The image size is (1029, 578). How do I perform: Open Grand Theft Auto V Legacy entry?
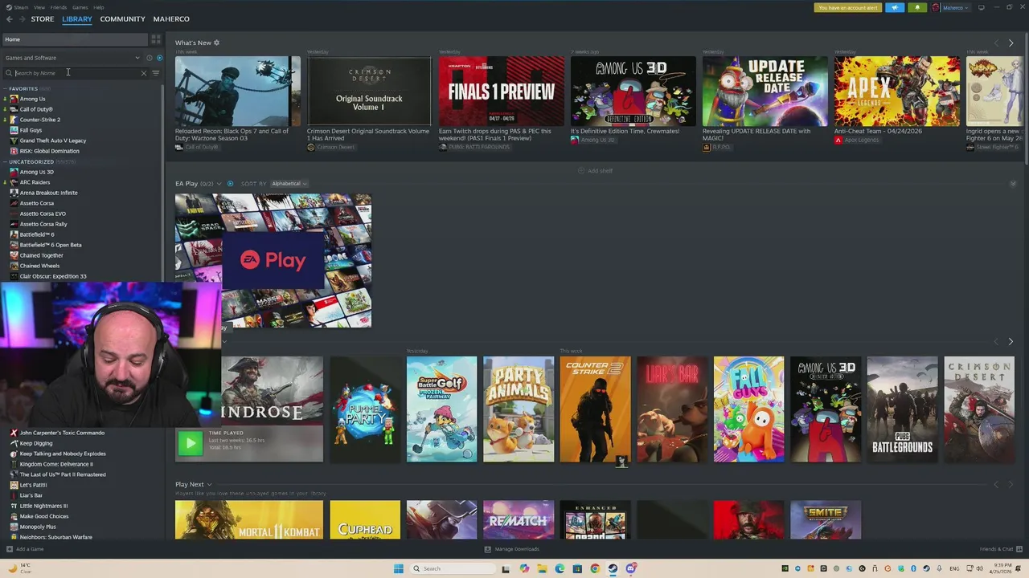click(52, 140)
